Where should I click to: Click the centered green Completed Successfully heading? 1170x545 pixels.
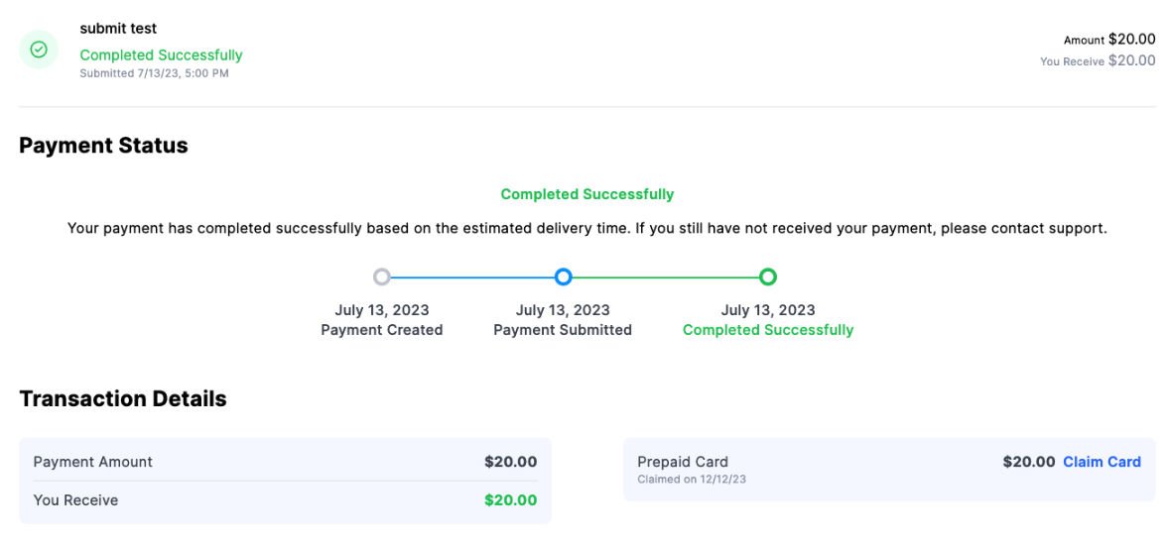coord(587,194)
